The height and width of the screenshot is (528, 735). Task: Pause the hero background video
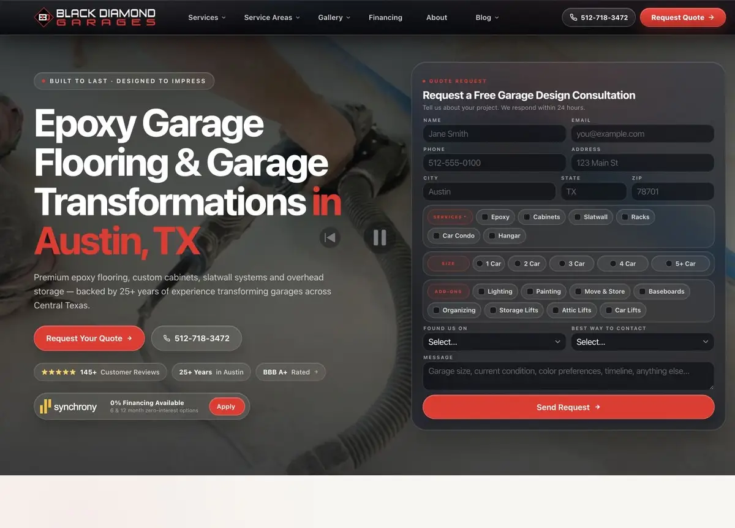[380, 237]
